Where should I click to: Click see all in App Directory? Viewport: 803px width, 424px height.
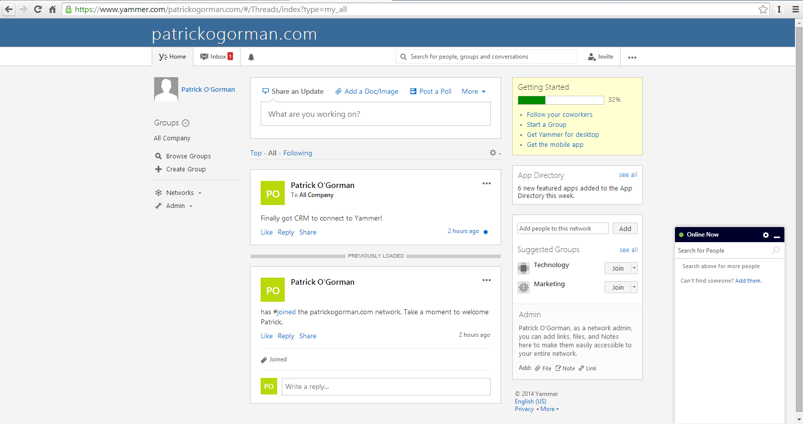(x=628, y=174)
